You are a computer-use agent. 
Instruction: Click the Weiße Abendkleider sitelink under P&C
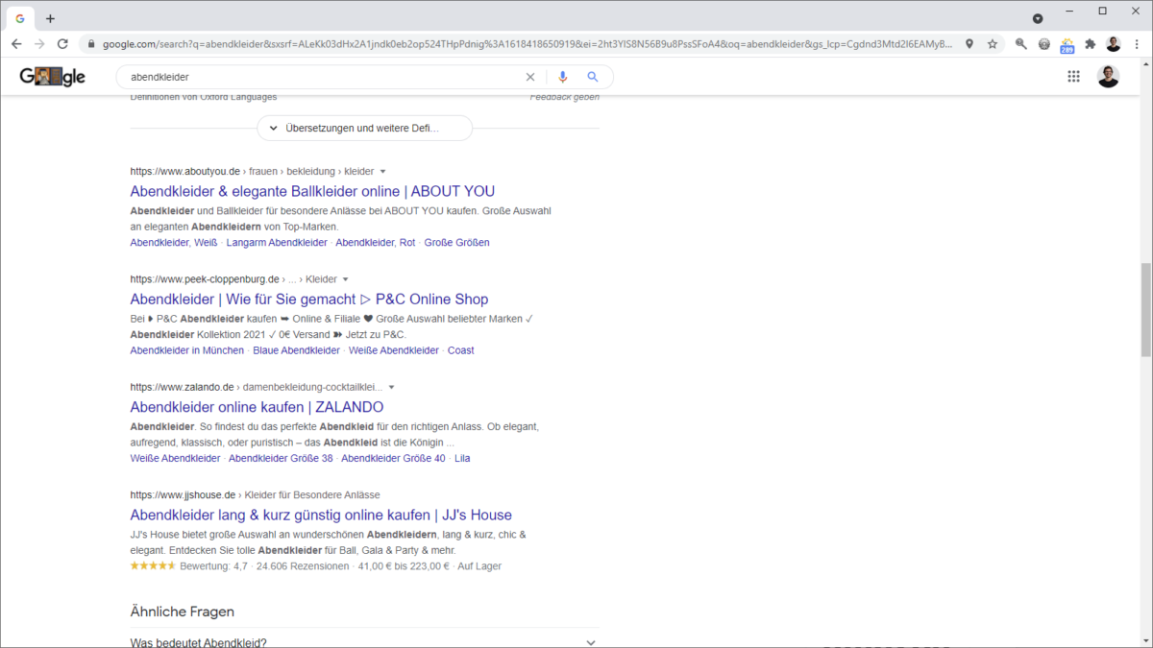point(394,350)
